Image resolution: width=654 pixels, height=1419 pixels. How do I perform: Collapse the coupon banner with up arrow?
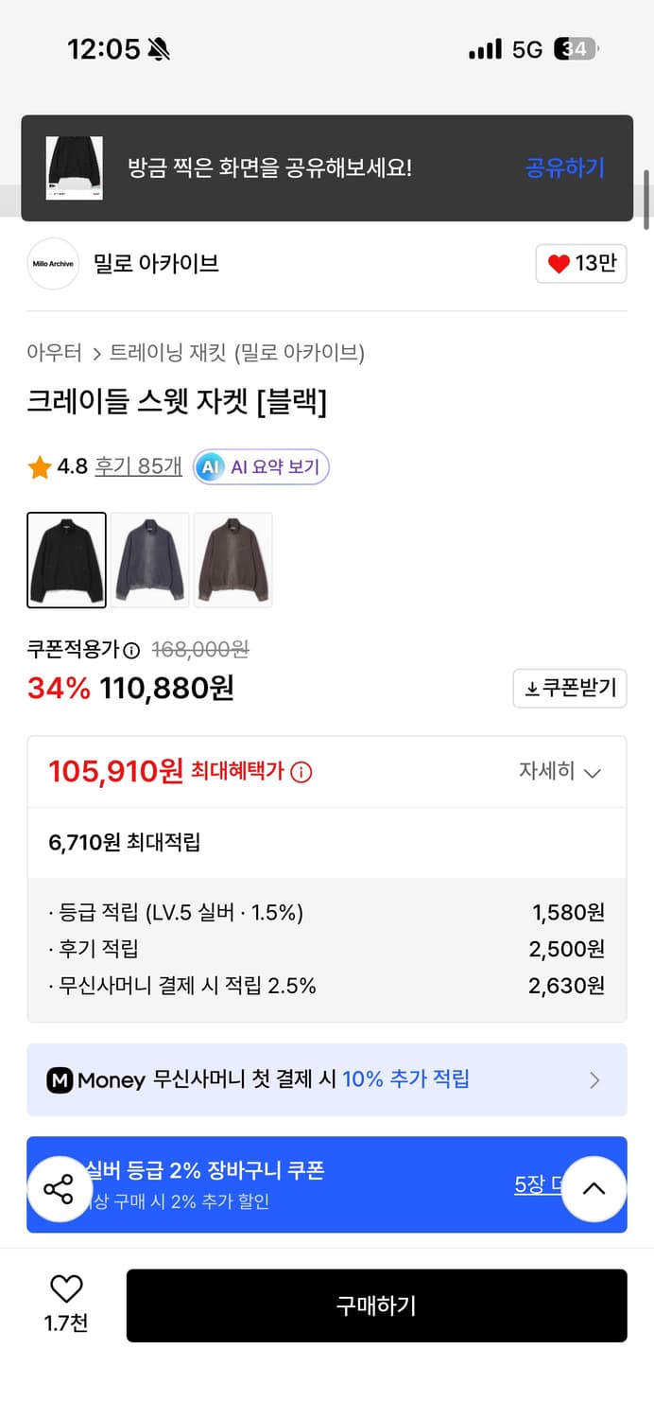coord(594,1189)
